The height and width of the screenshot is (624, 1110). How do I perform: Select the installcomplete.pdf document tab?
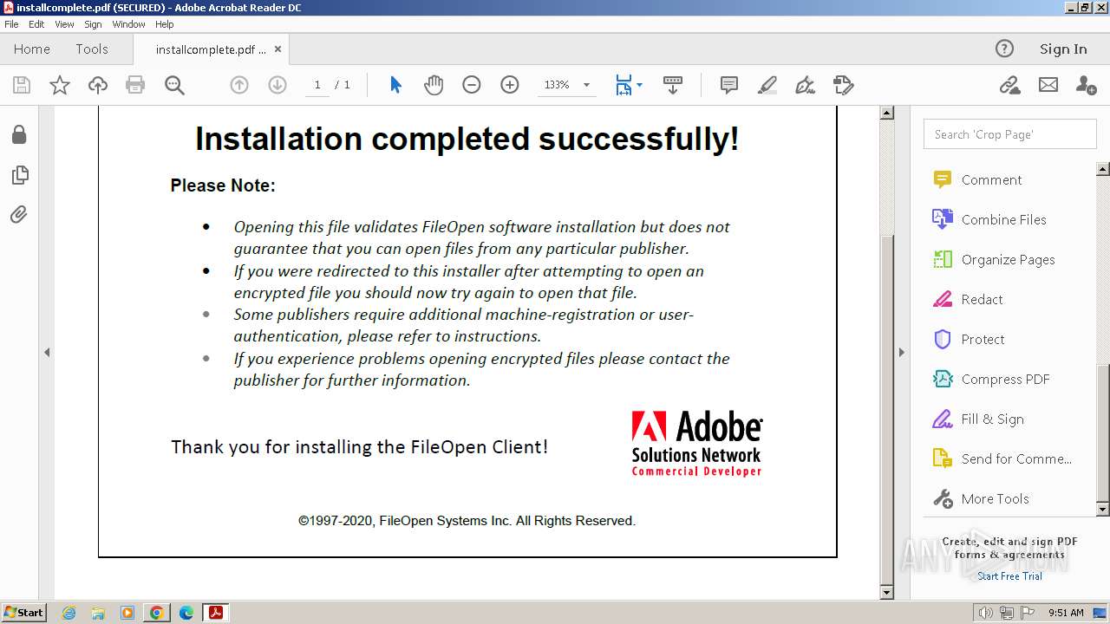(x=211, y=49)
